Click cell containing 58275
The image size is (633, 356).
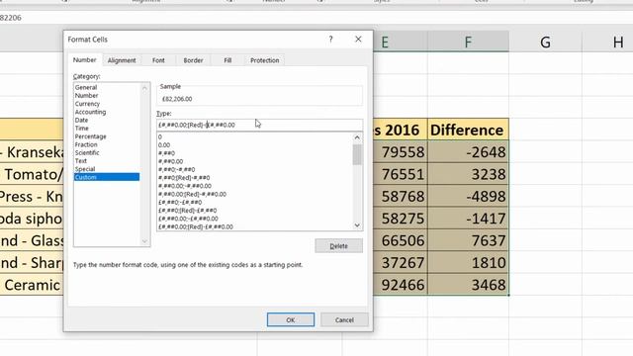(401, 219)
